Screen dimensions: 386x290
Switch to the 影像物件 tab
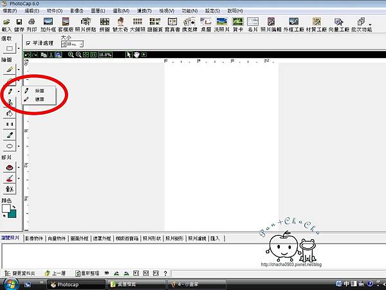click(x=34, y=238)
